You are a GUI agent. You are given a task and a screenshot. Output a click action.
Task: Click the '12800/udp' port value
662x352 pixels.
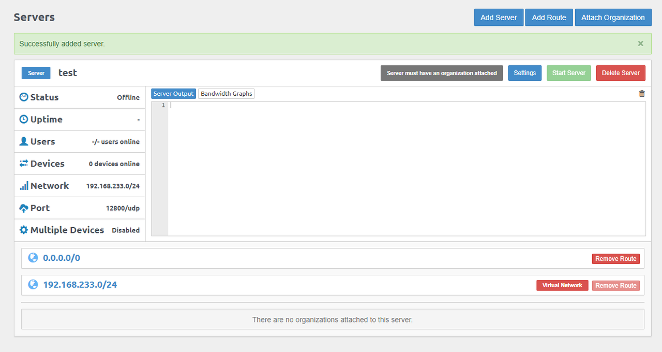[x=123, y=208]
